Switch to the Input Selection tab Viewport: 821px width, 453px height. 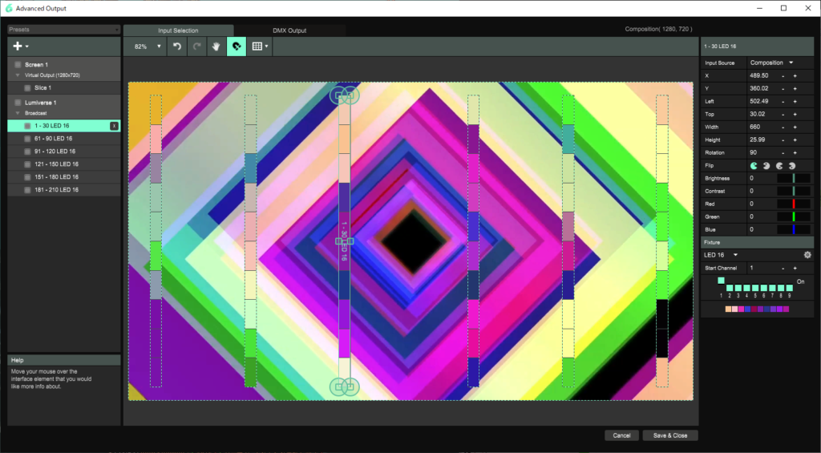[x=178, y=30]
